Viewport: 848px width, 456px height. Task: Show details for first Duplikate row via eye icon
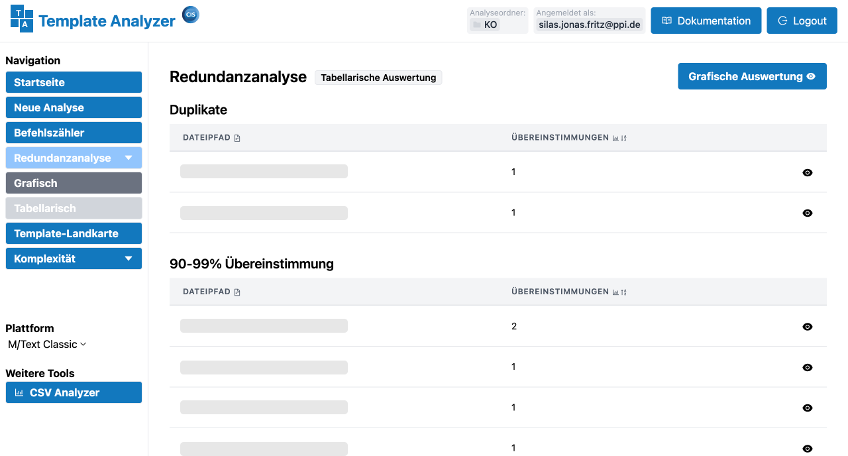point(807,172)
